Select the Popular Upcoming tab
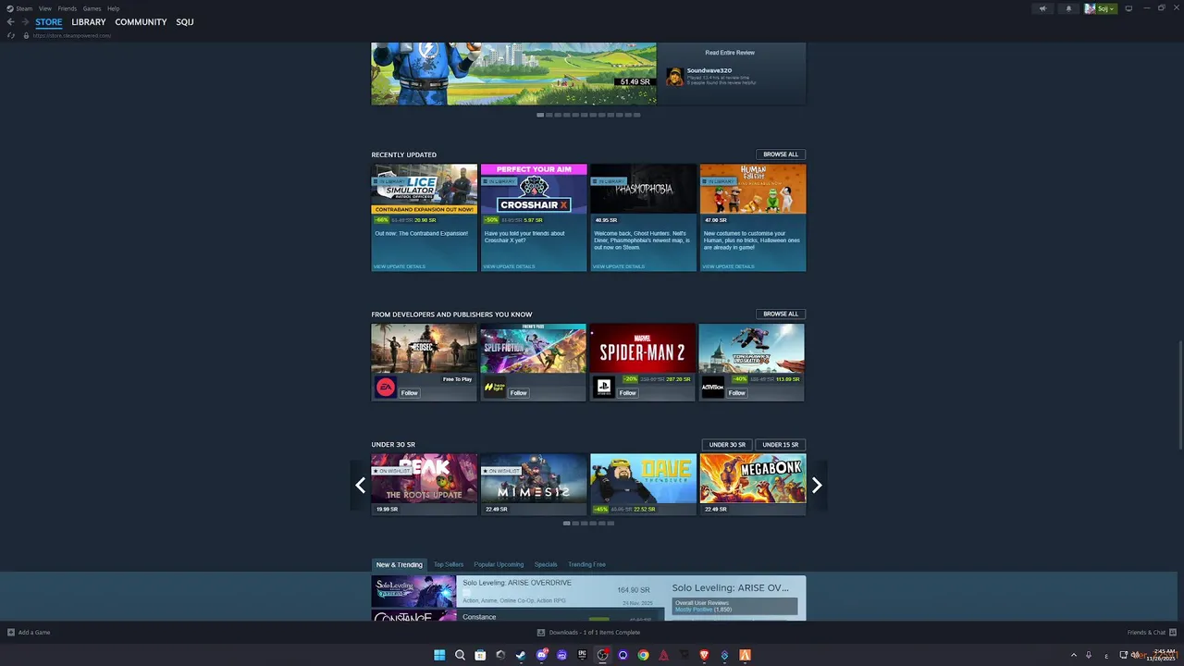Screen dimensions: 1184x666 (x=499, y=564)
